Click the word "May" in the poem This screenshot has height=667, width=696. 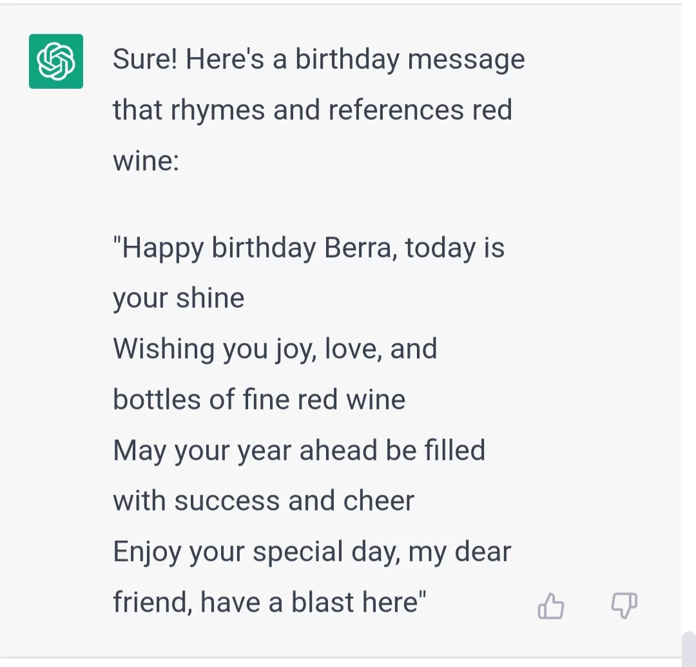pos(135,450)
